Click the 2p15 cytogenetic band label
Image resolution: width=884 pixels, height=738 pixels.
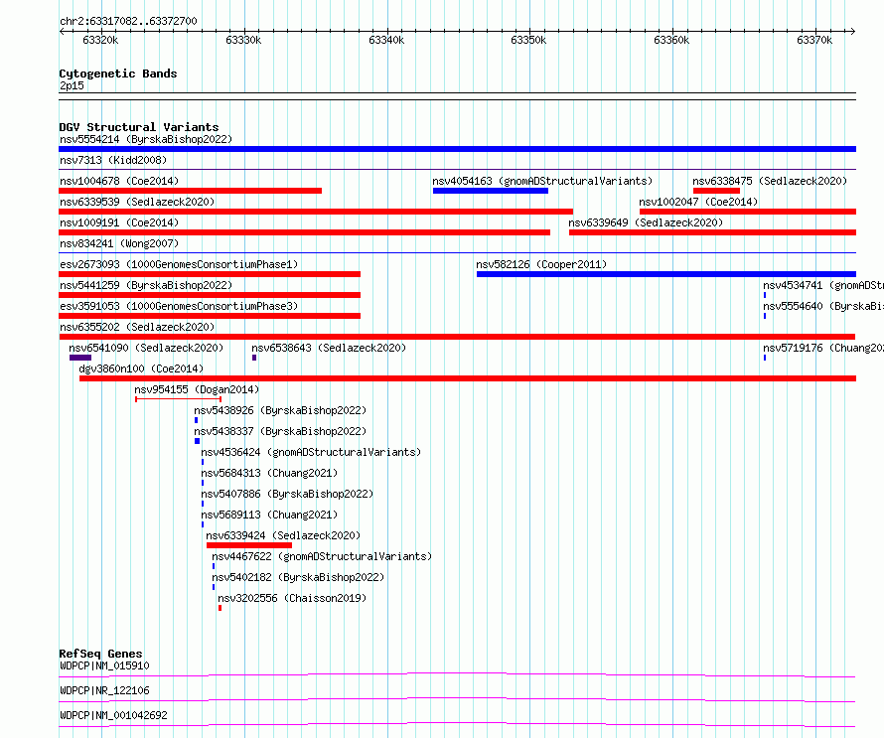pyautogui.click(x=72, y=85)
